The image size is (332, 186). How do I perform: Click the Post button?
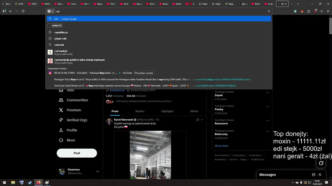tap(77, 153)
